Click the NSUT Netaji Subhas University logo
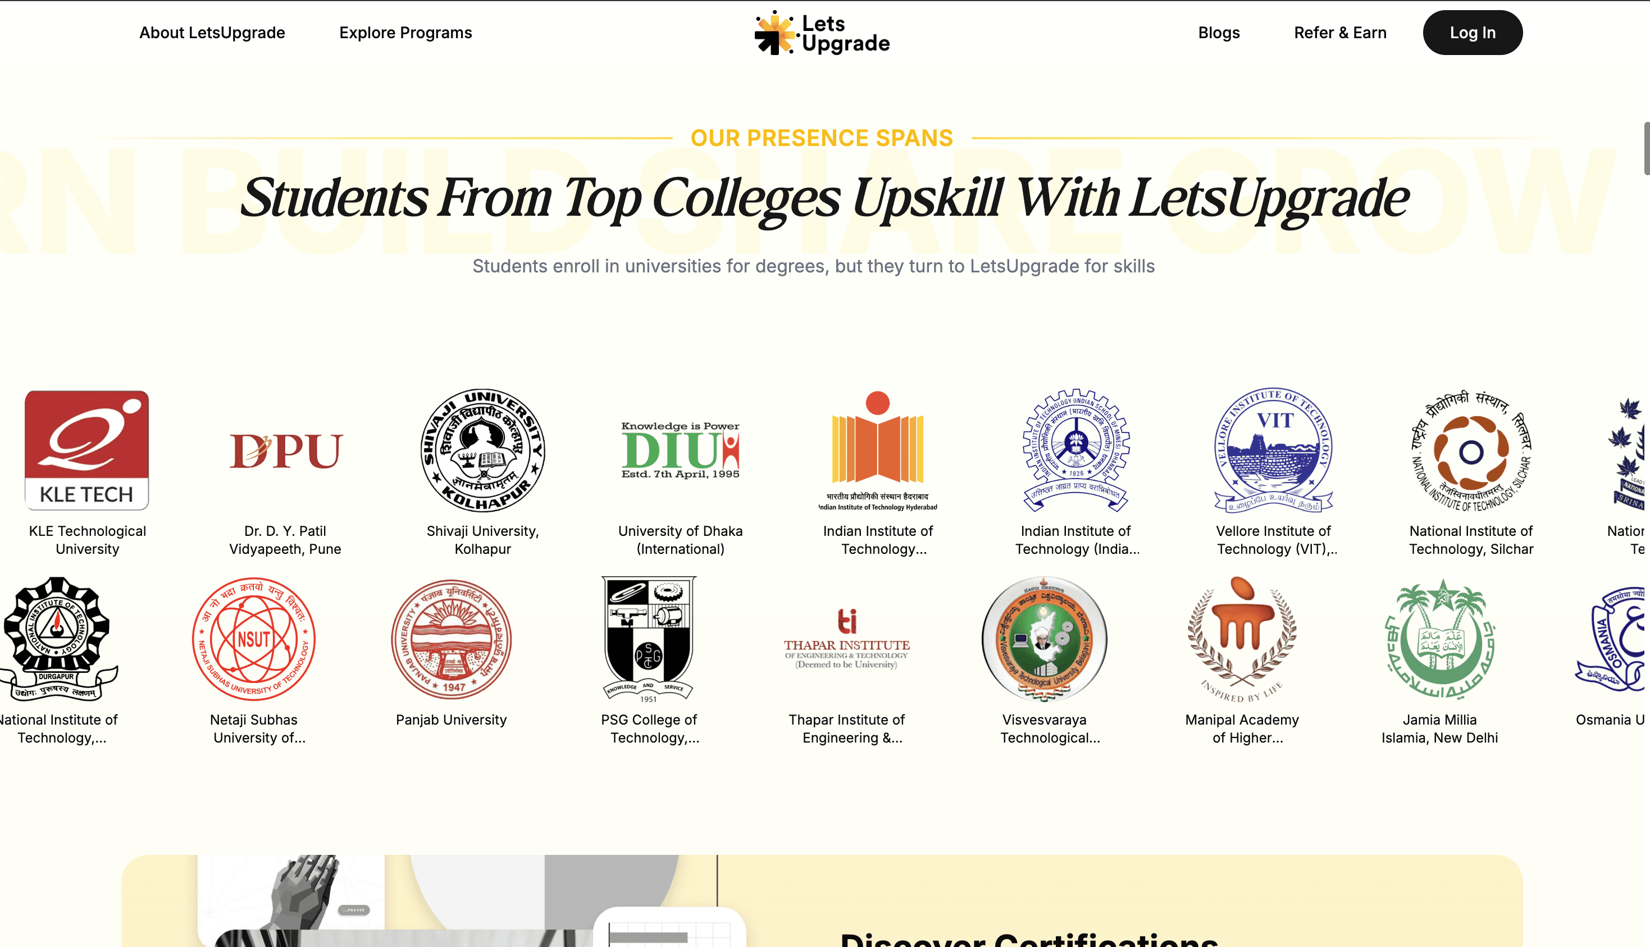This screenshot has height=947, width=1650. pos(253,639)
